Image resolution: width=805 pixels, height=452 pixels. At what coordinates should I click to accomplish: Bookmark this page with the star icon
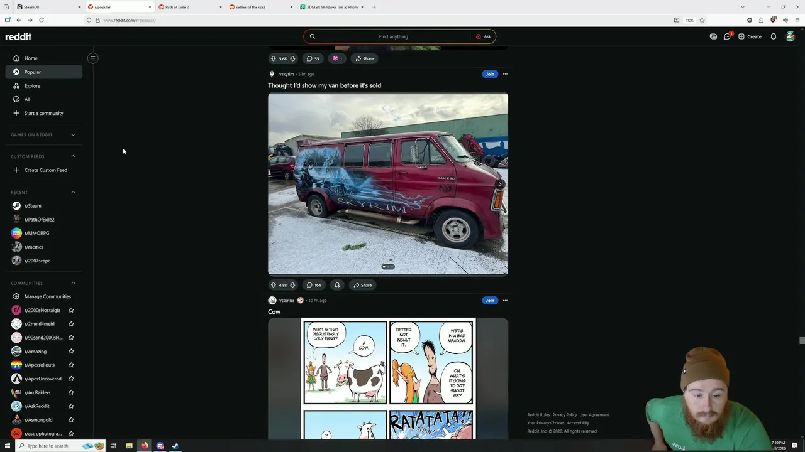(x=702, y=20)
